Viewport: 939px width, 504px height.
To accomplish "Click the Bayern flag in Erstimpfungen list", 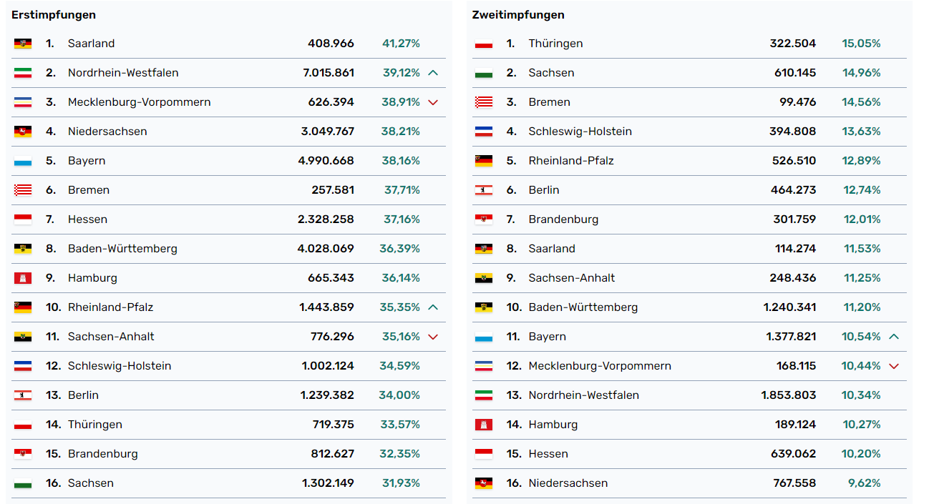I will click(22, 161).
